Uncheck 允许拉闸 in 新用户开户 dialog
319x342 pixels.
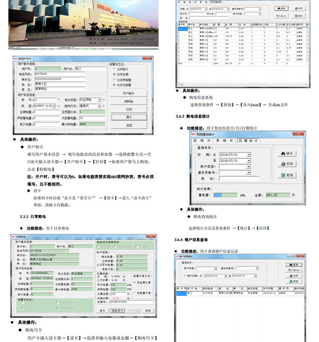114,74
